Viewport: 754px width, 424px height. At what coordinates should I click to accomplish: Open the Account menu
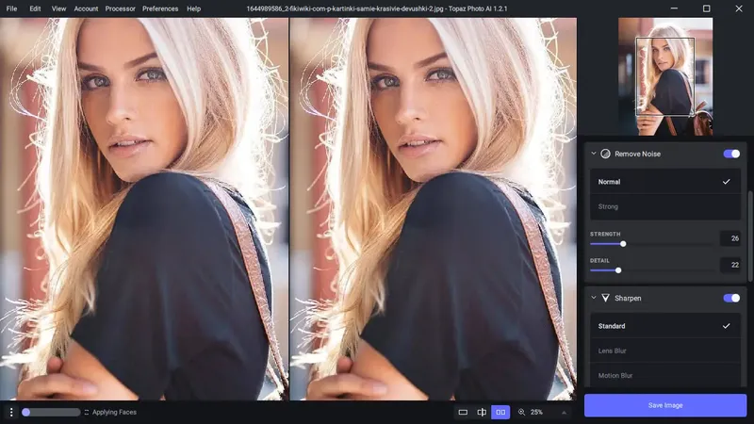tap(86, 8)
